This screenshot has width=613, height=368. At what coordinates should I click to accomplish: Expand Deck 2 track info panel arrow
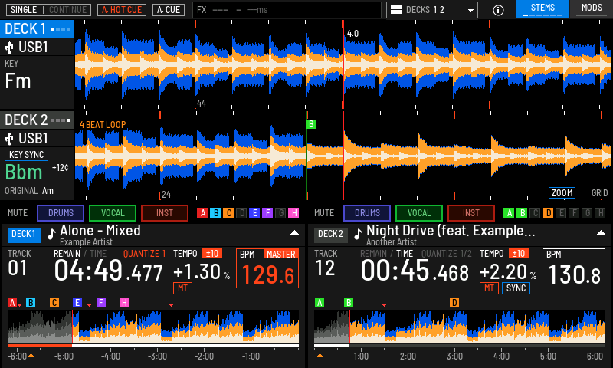tap(601, 233)
